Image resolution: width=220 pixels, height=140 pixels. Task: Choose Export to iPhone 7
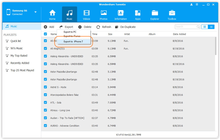pyautogui.click(x=73, y=41)
